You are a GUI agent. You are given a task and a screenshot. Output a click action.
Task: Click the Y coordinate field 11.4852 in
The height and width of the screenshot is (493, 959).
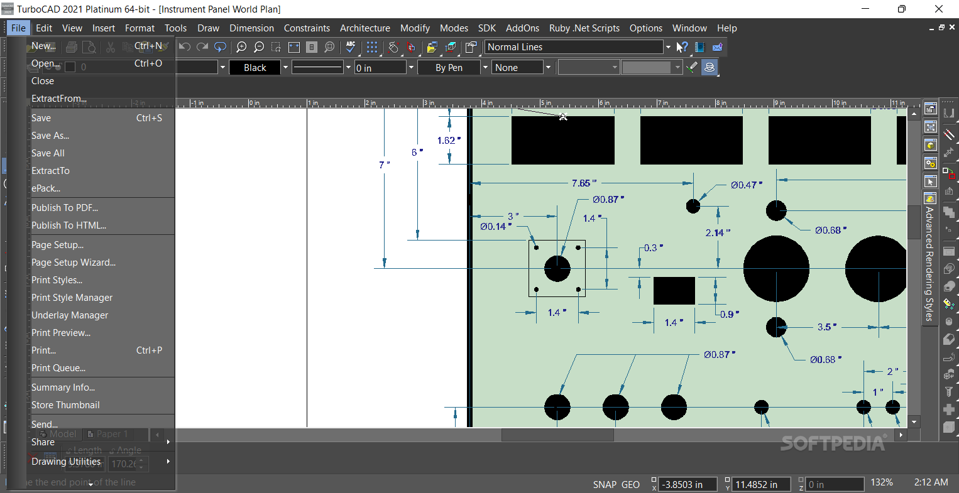[x=762, y=484]
